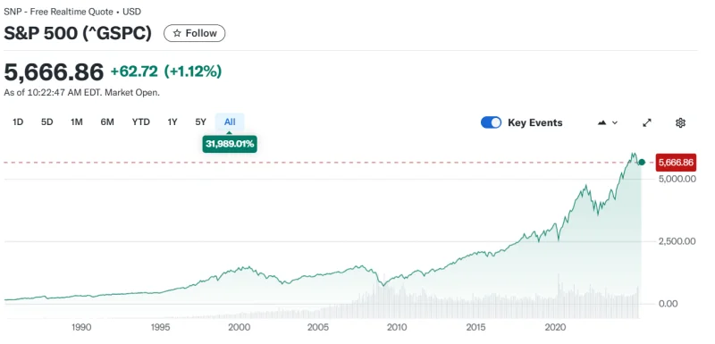This screenshot has width=715, height=344.
Task: Open chart settings gear icon
Action: [x=680, y=122]
